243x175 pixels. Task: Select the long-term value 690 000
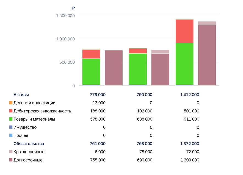pyautogui.click(x=145, y=160)
